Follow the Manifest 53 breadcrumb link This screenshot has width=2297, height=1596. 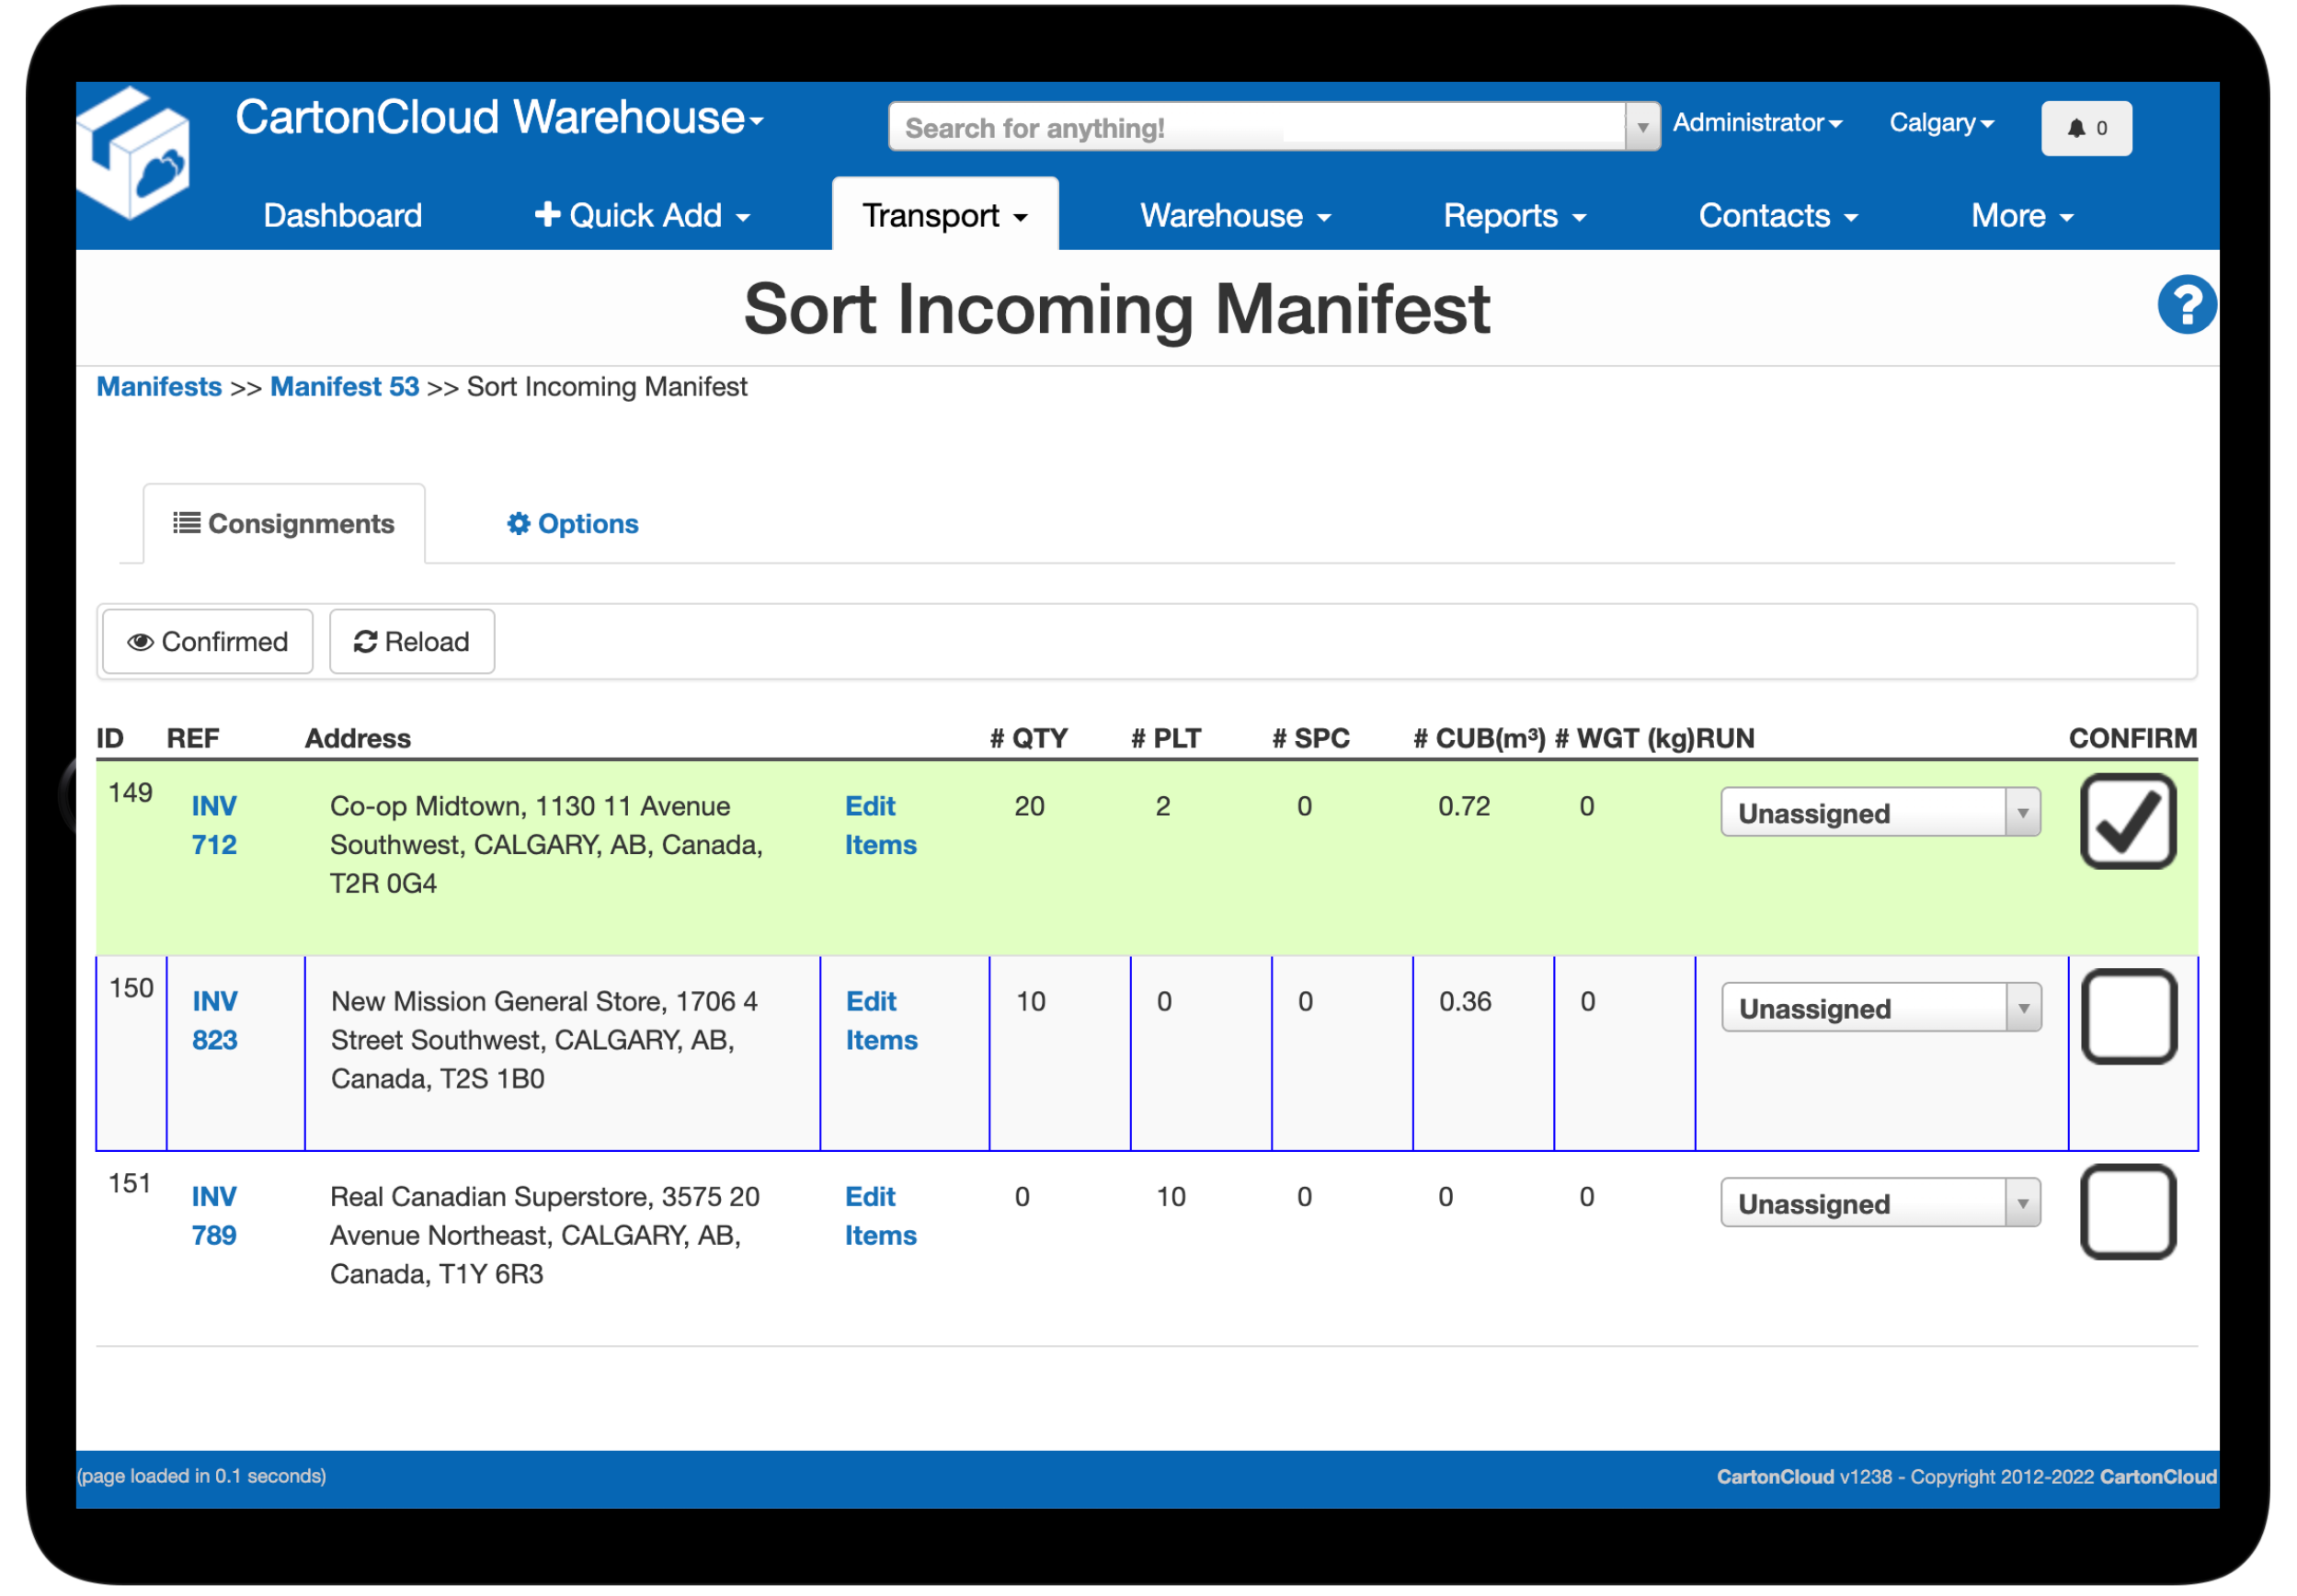click(344, 386)
